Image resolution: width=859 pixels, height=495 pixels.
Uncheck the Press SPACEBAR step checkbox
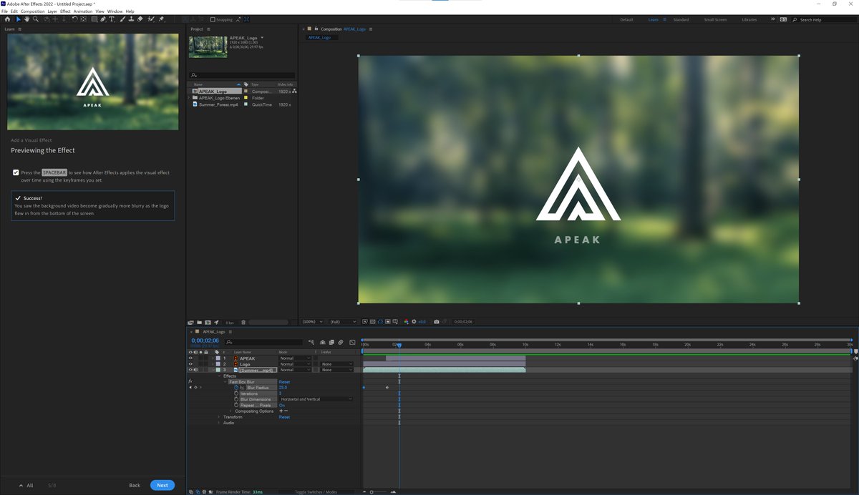(x=16, y=172)
